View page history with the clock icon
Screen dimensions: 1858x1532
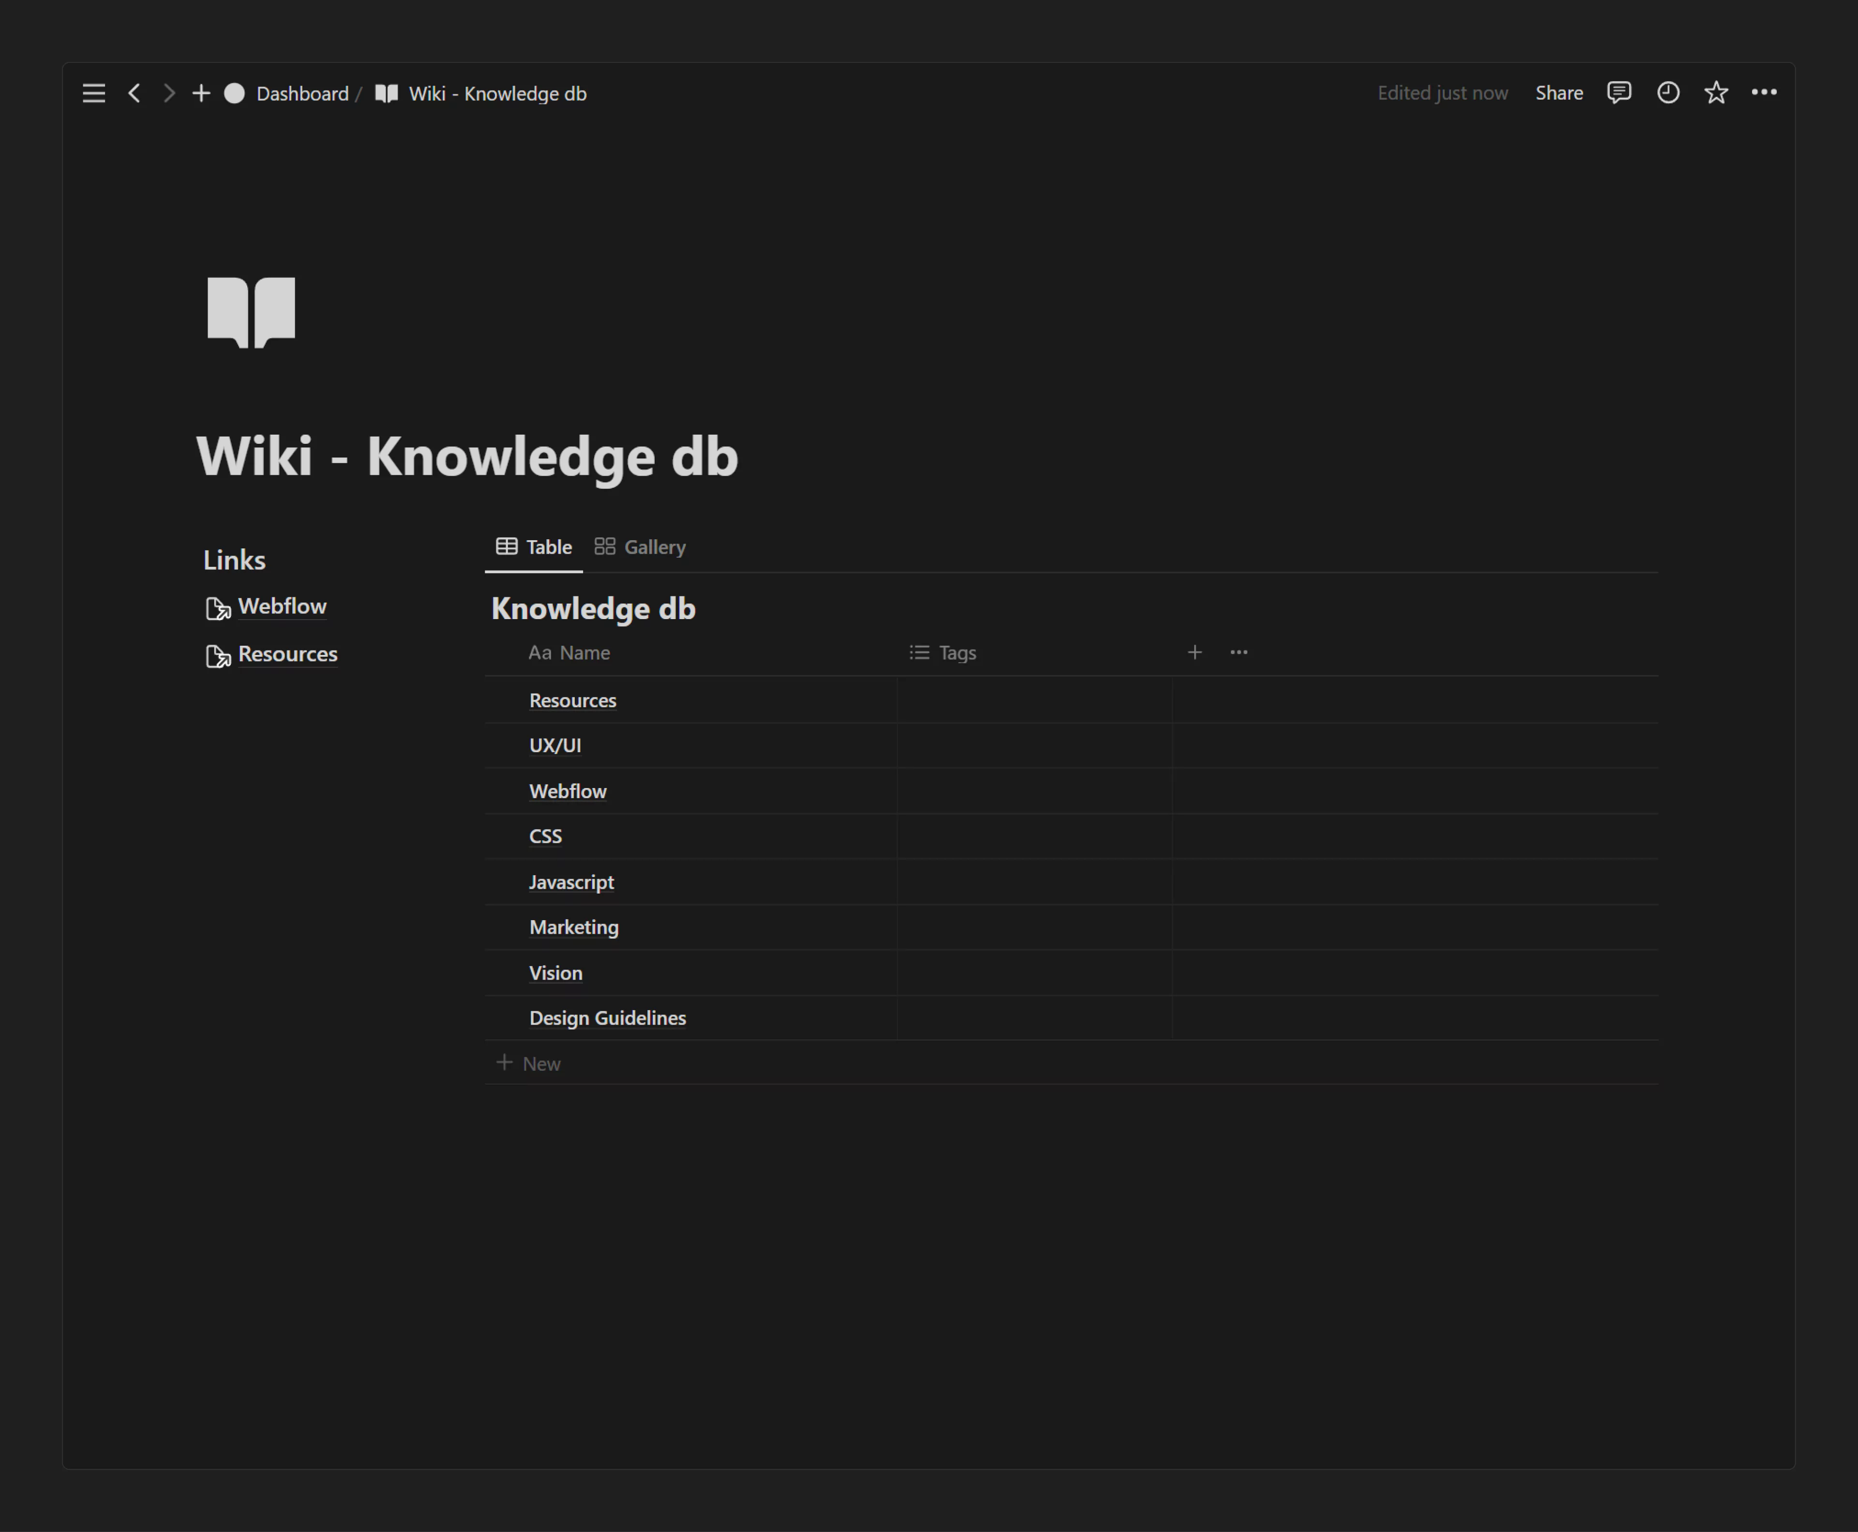[x=1667, y=92]
